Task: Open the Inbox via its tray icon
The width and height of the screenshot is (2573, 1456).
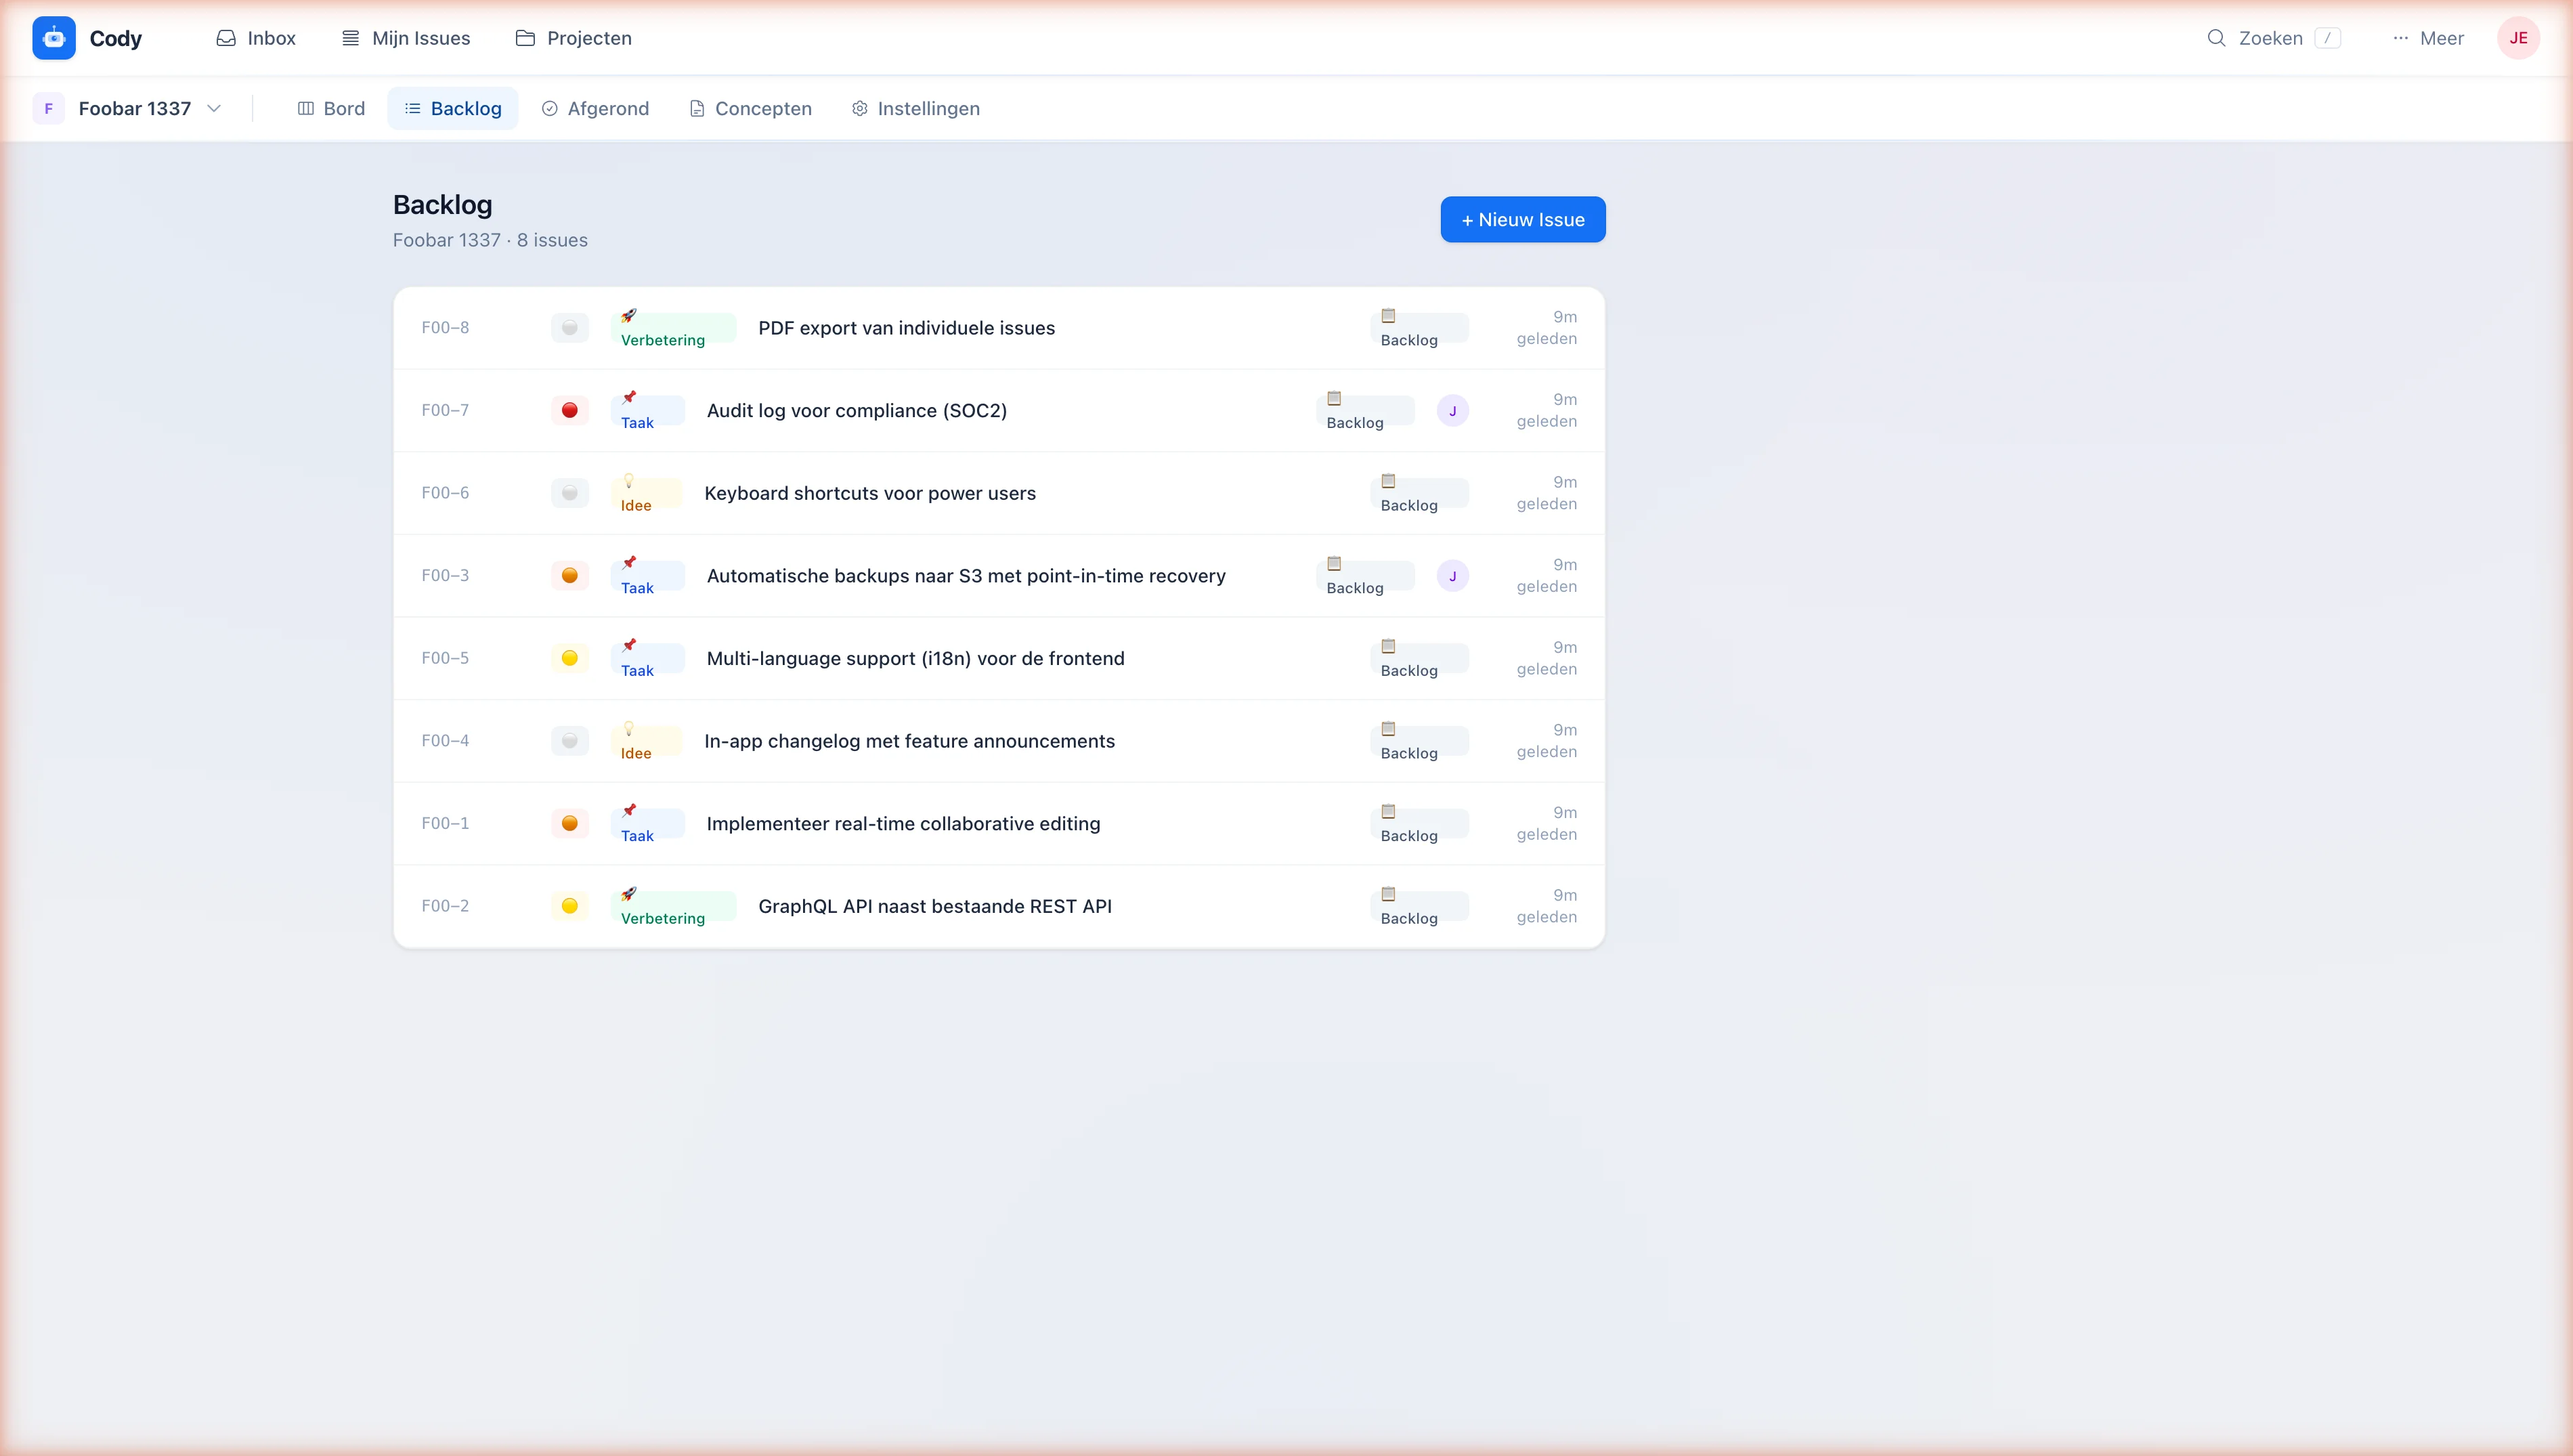Action: pos(226,38)
